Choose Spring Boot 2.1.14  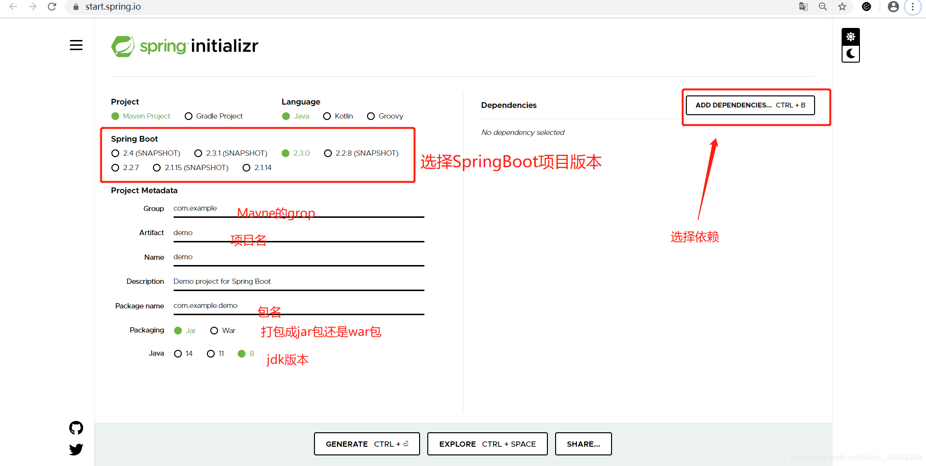coord(257,168)
